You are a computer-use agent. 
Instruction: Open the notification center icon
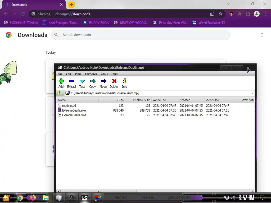pos(262,198)
